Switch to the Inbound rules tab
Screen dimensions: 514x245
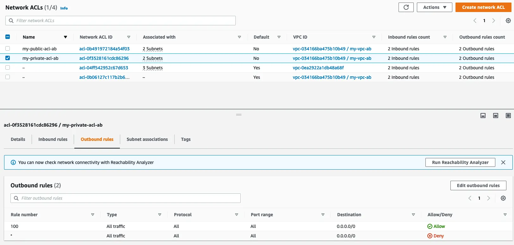(x=53, y=139)
